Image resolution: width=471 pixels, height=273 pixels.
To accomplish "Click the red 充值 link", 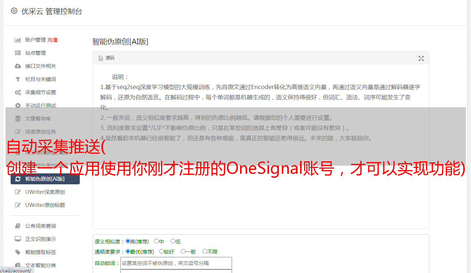I will click(x=52, y=40).
